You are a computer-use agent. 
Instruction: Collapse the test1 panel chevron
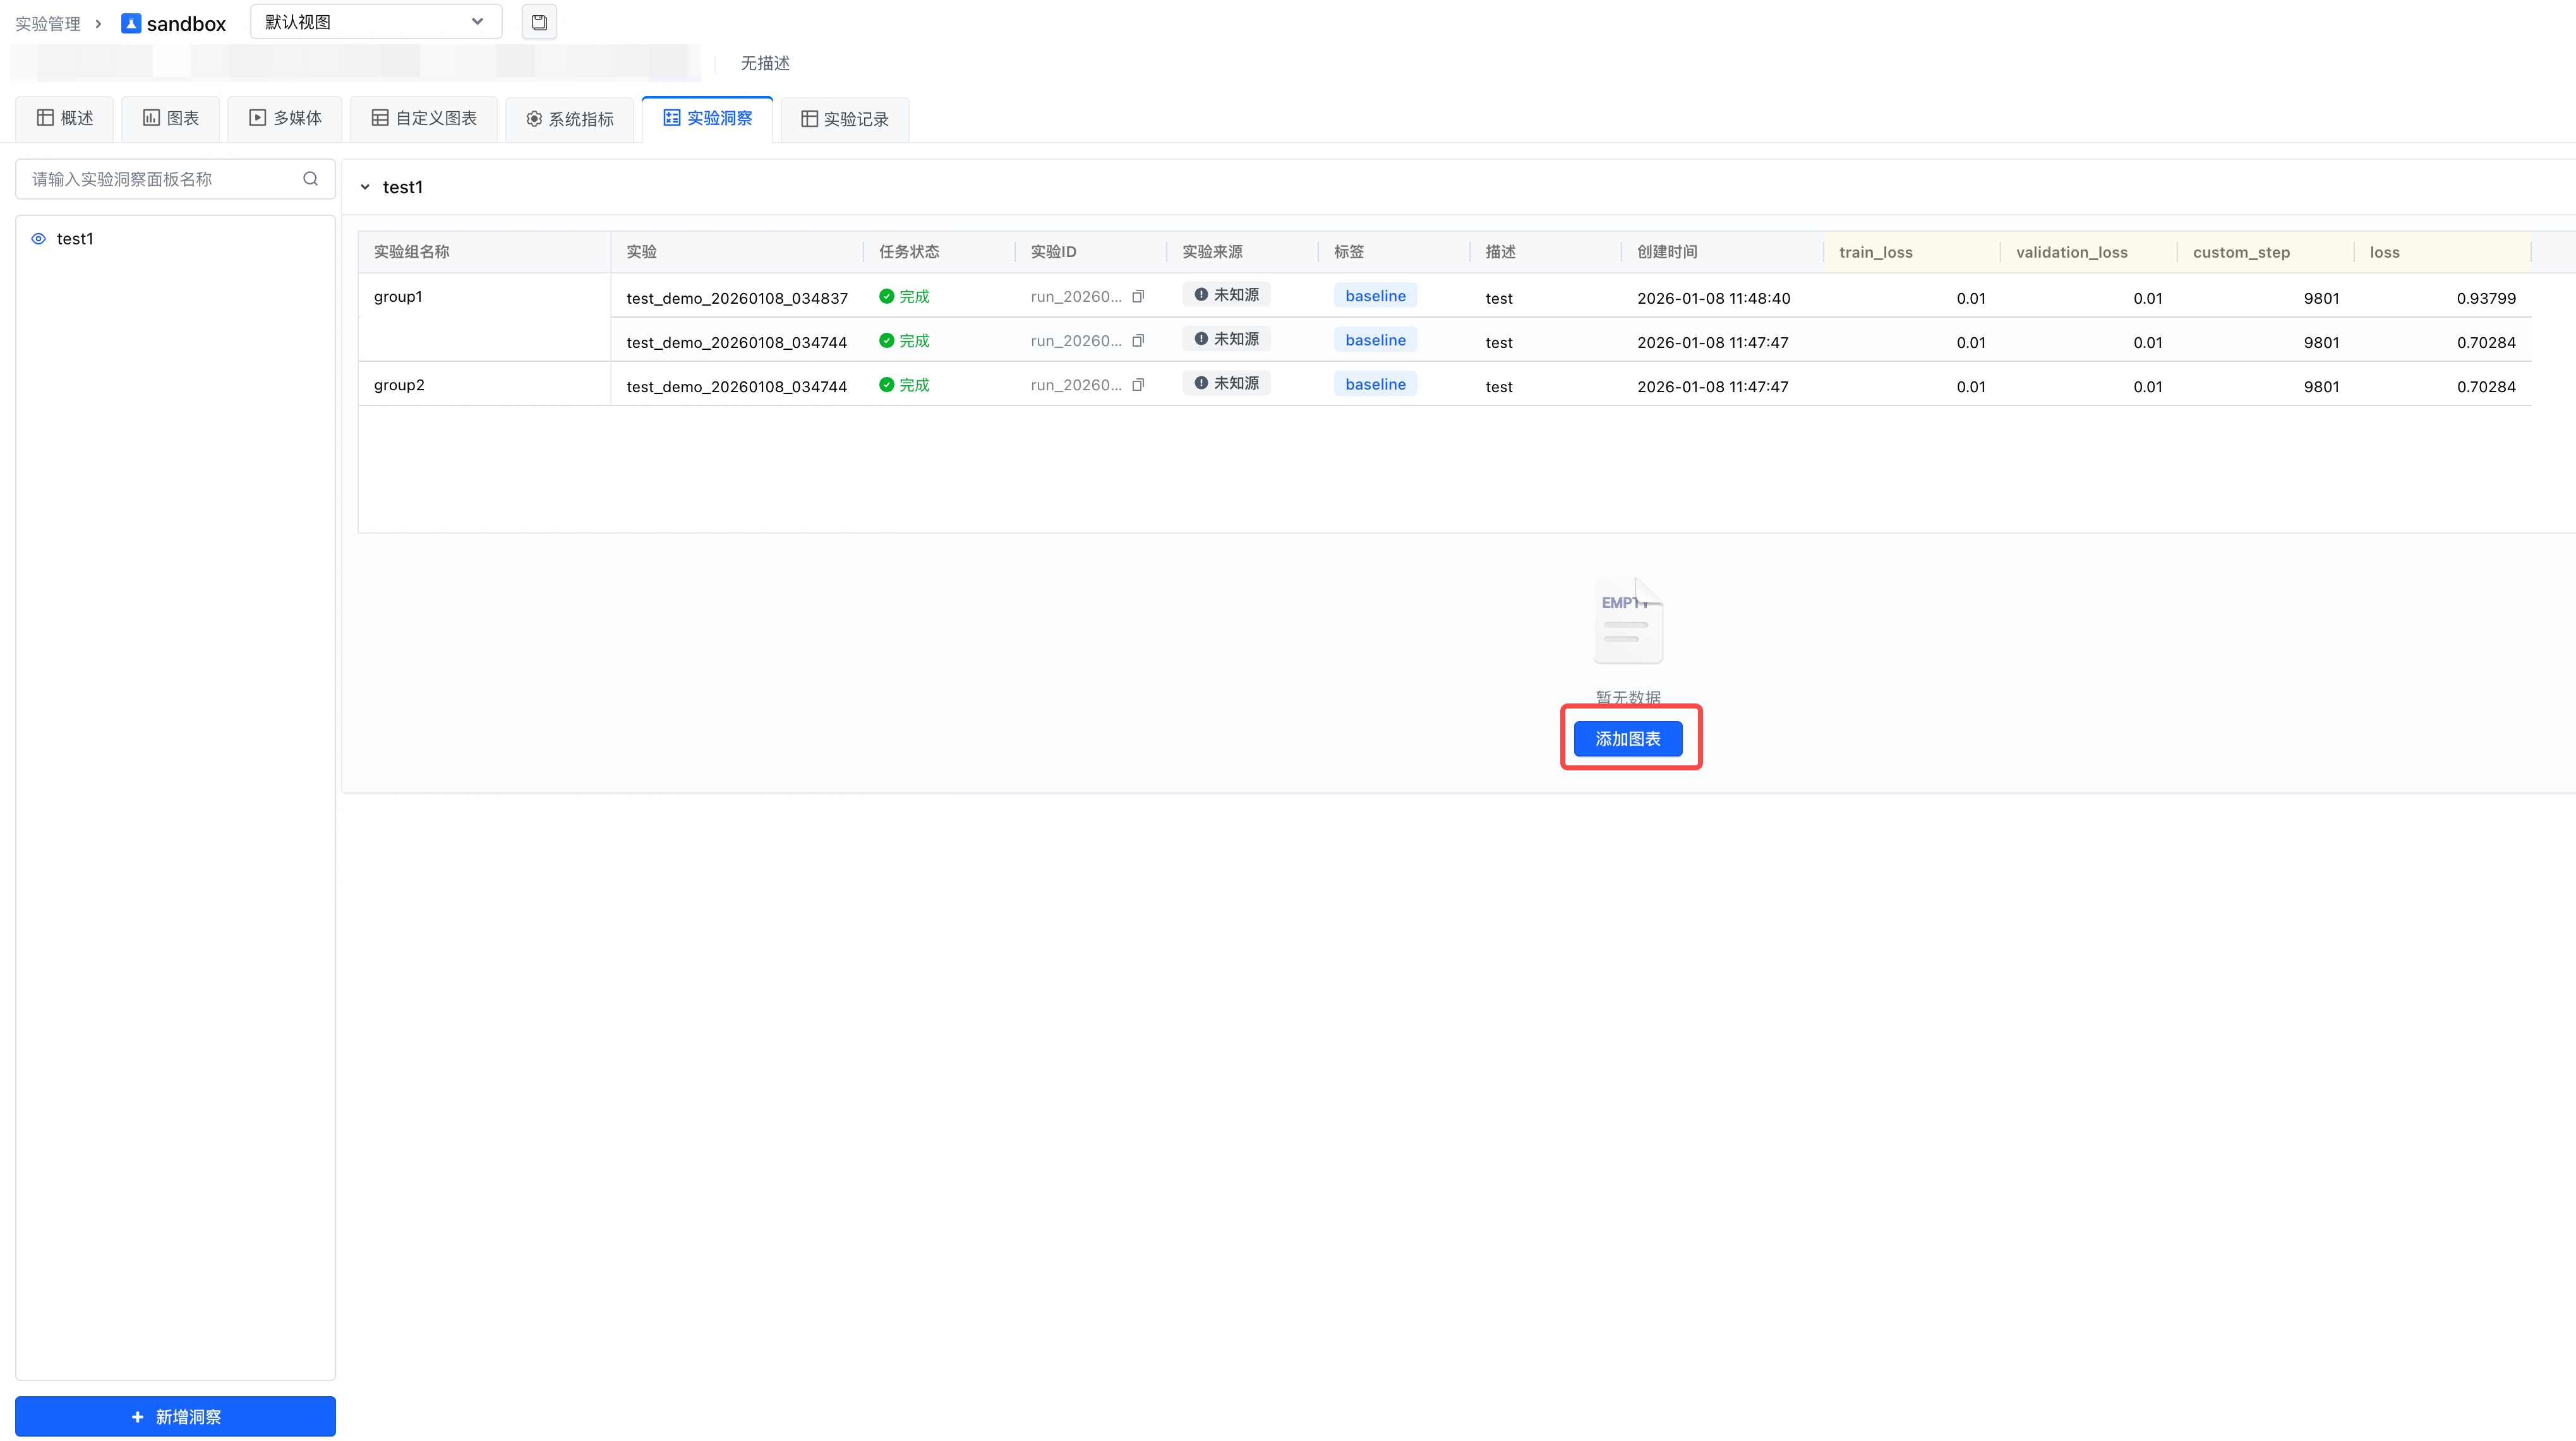pos(365,187)
